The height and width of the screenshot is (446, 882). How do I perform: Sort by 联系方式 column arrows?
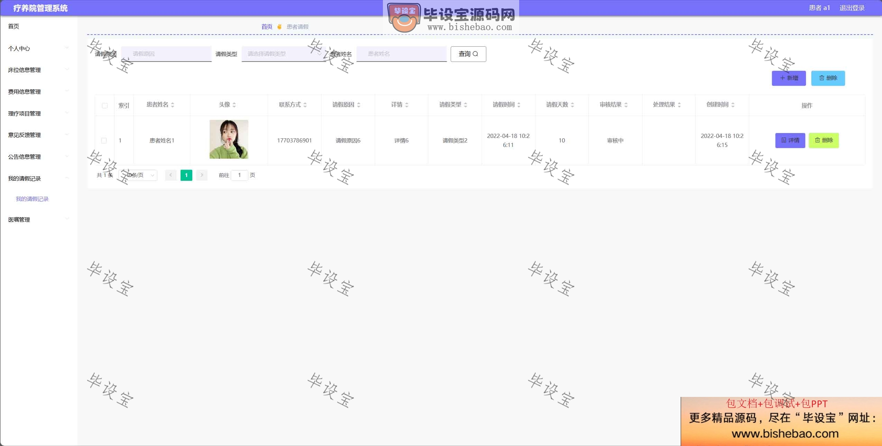tap(305, 105)
